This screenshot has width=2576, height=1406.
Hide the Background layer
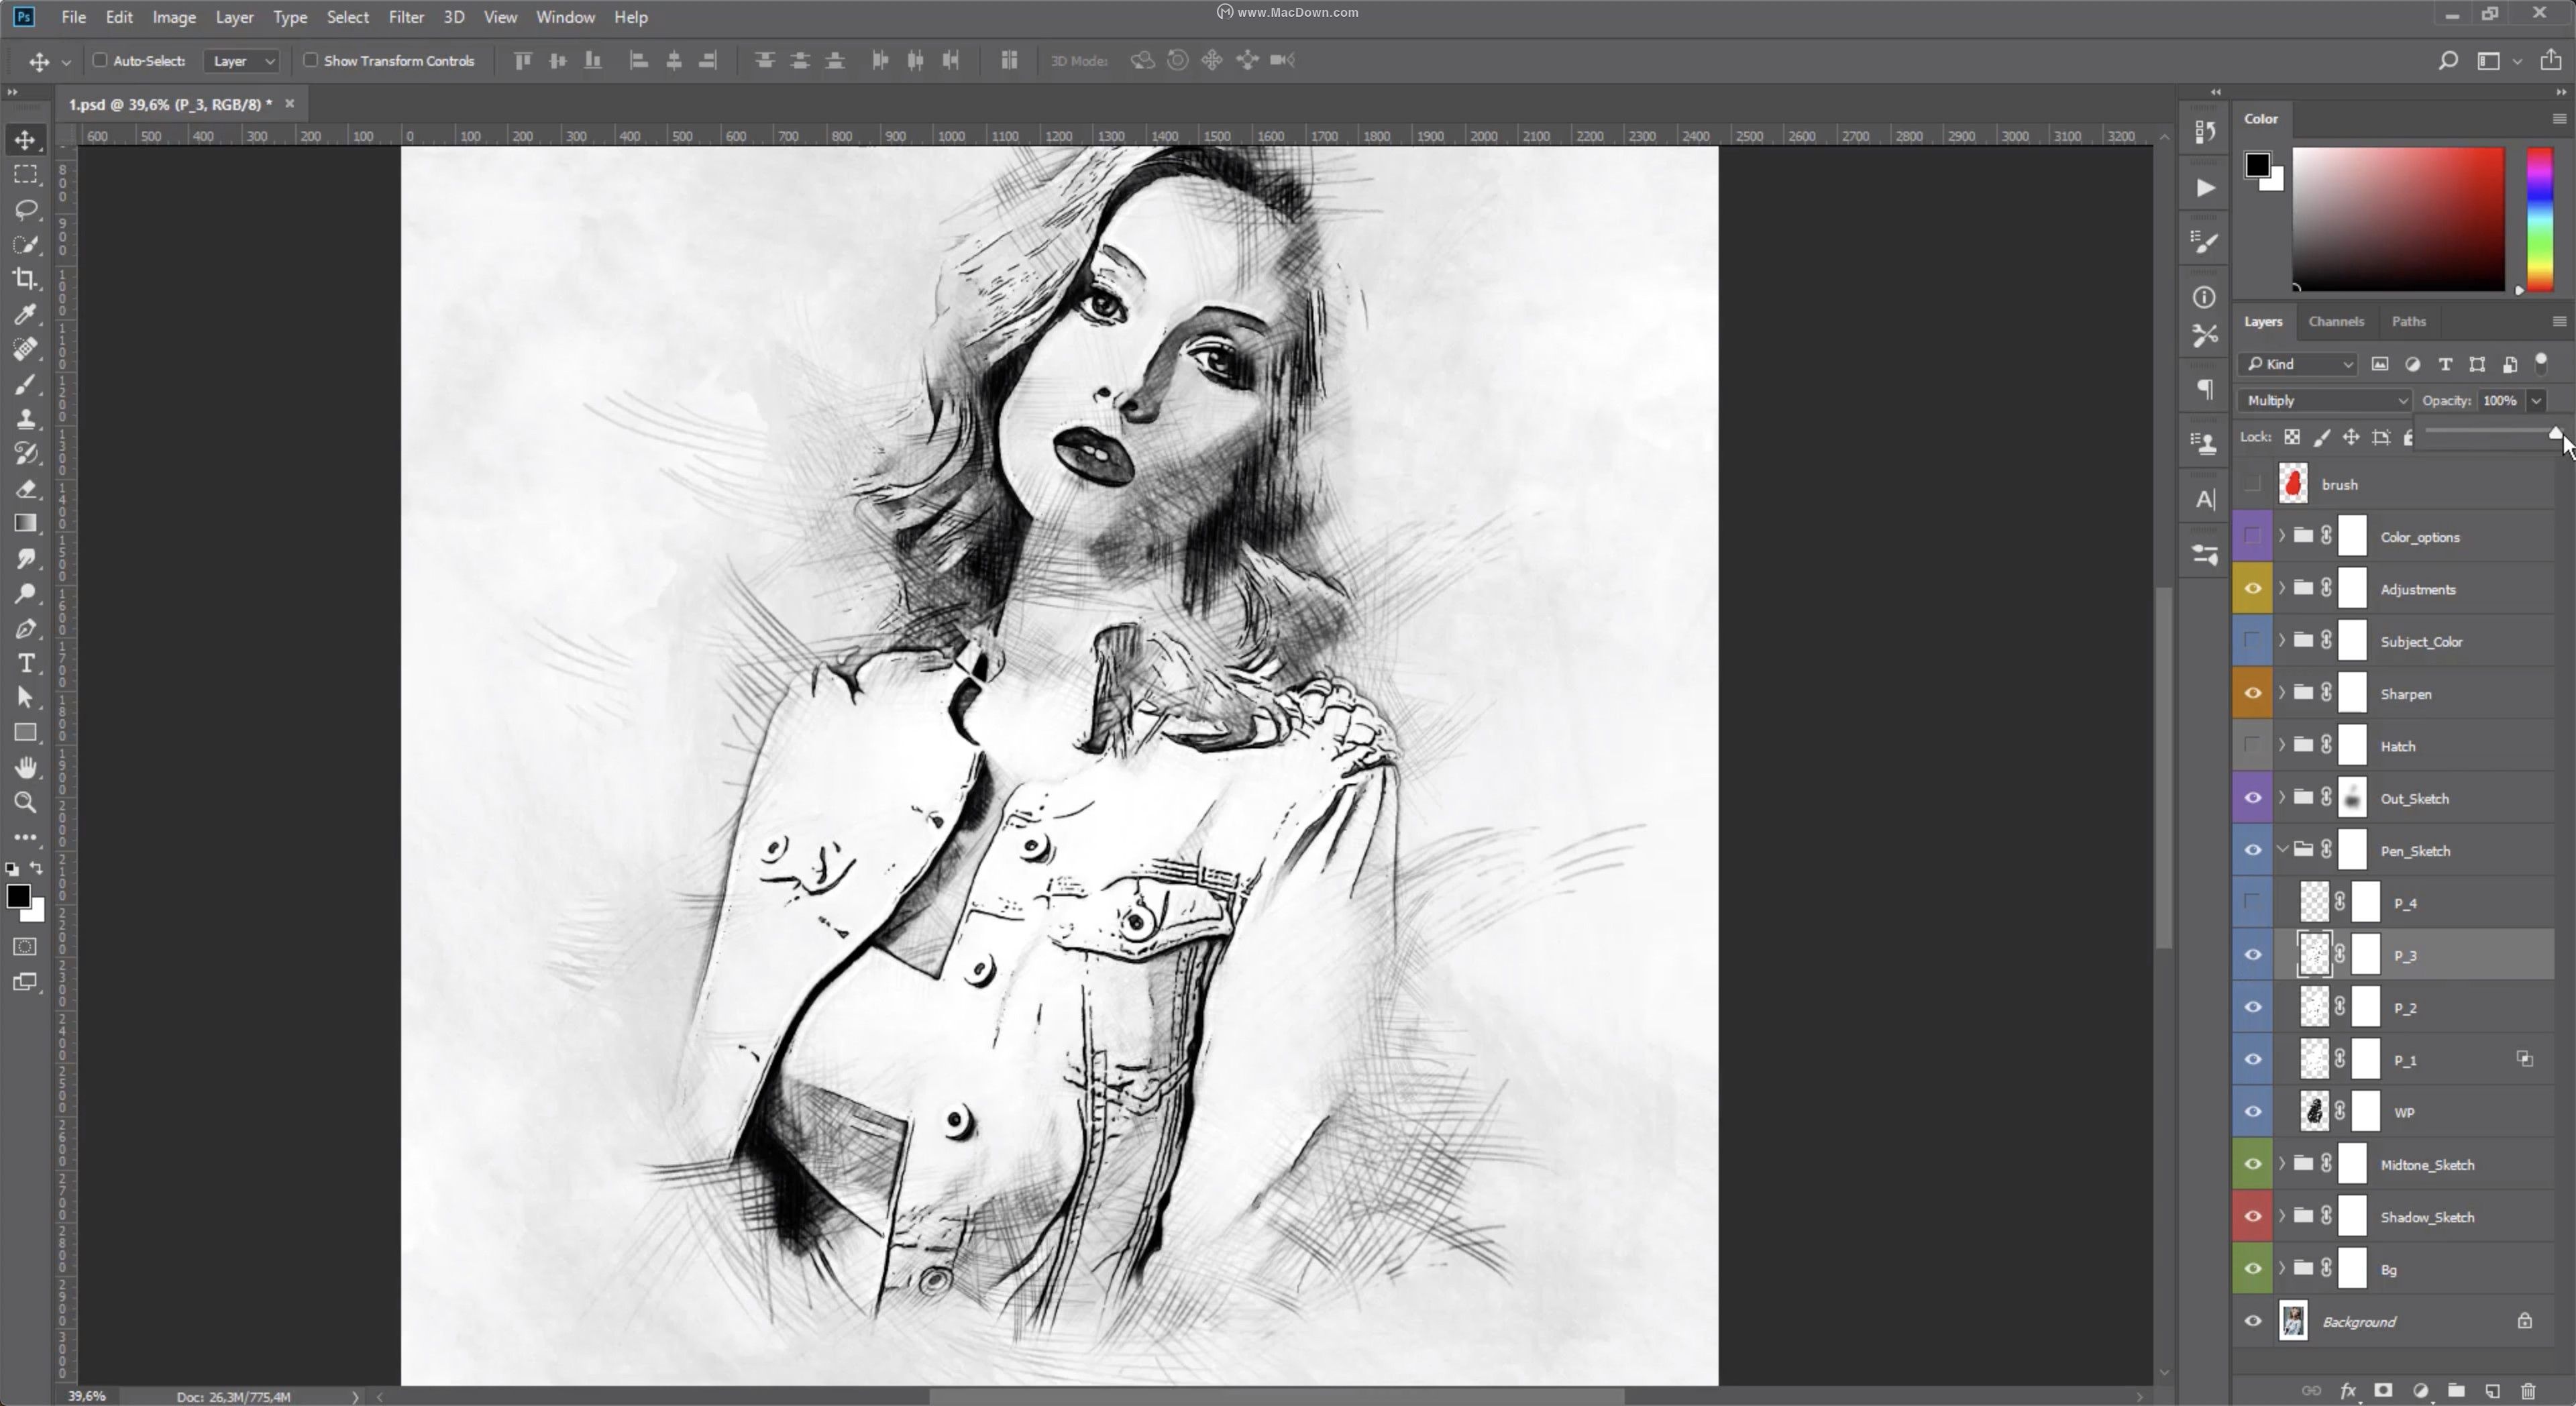coord(2252,1321)
